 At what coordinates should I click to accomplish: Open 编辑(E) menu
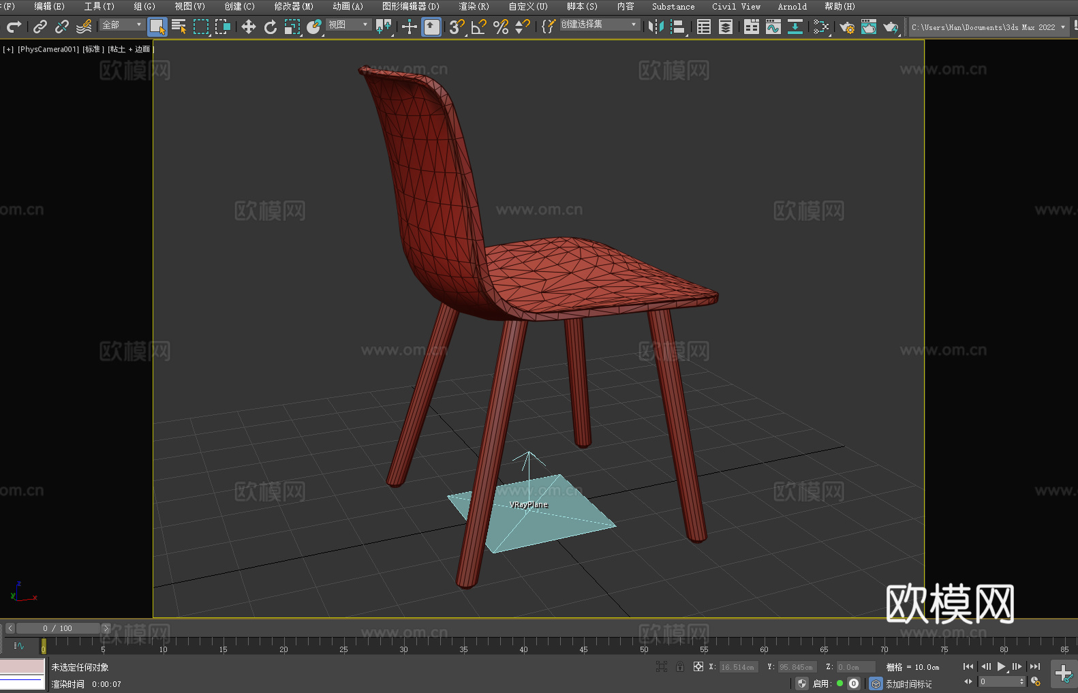[x=50, y=6]
